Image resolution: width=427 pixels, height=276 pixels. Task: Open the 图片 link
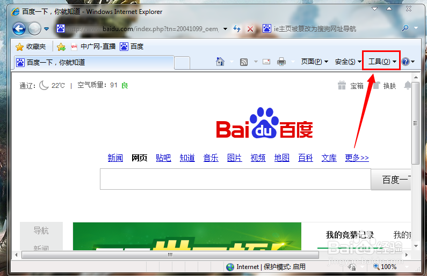235,158
